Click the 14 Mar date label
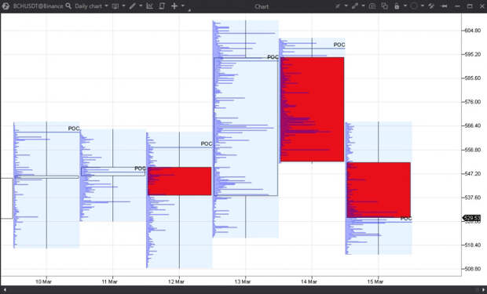This screenshot has width=487, height=294. [x=309, y=281]
